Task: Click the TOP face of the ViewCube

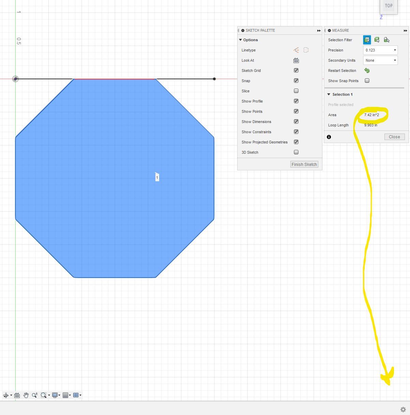Action: coord(389,6)
